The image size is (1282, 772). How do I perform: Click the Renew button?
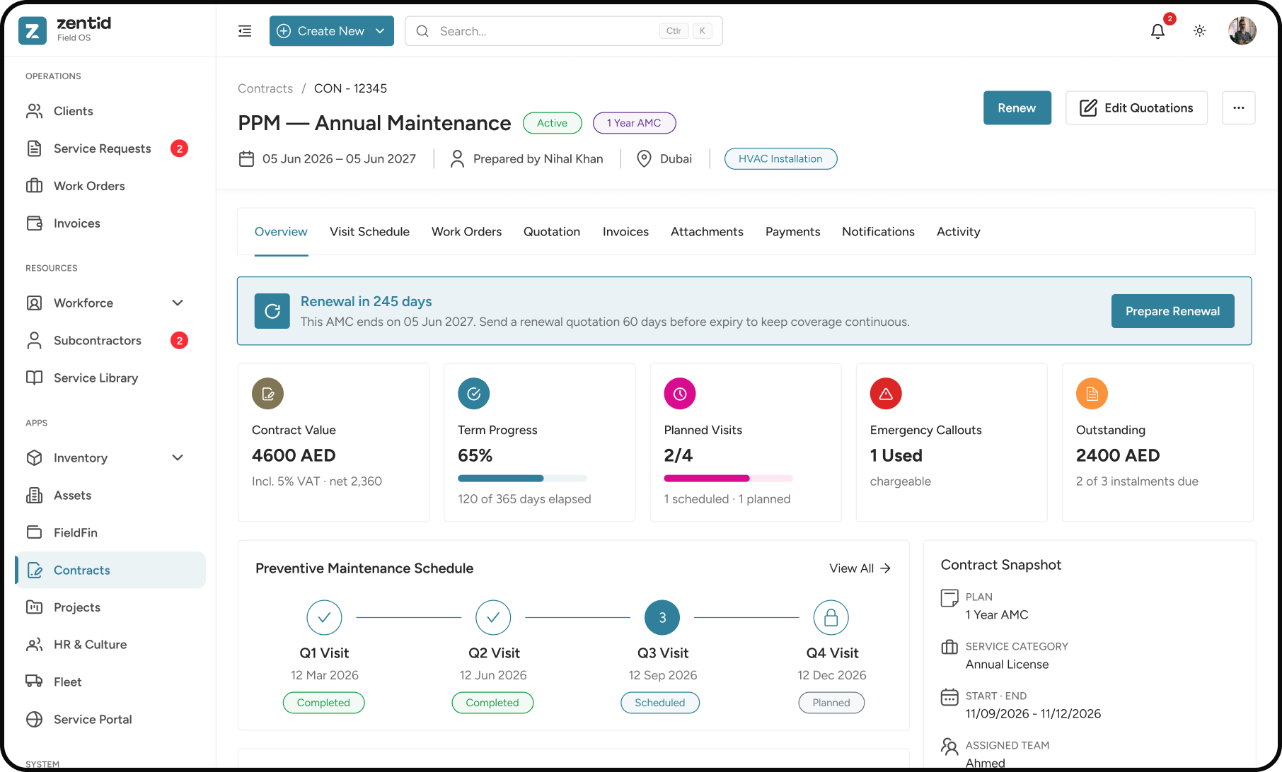click(1017, 108)
